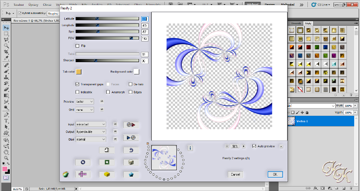Uncheck the Transparent gaps option

[77, 84]
